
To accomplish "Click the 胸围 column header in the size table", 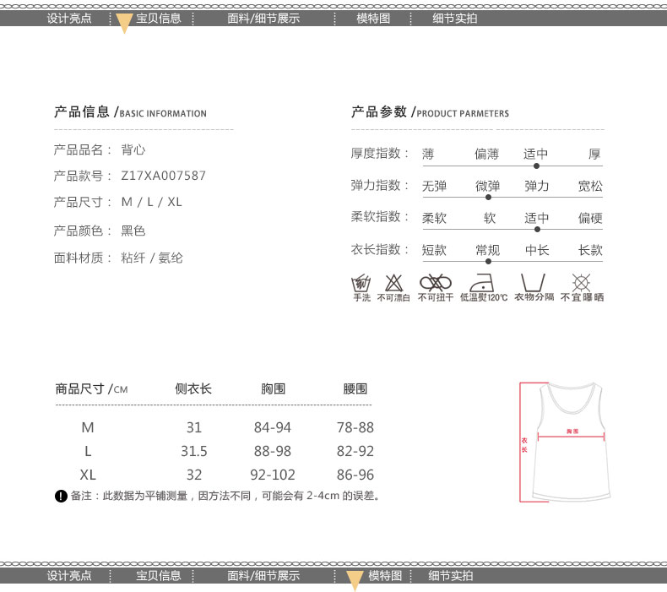I will 273,389.
